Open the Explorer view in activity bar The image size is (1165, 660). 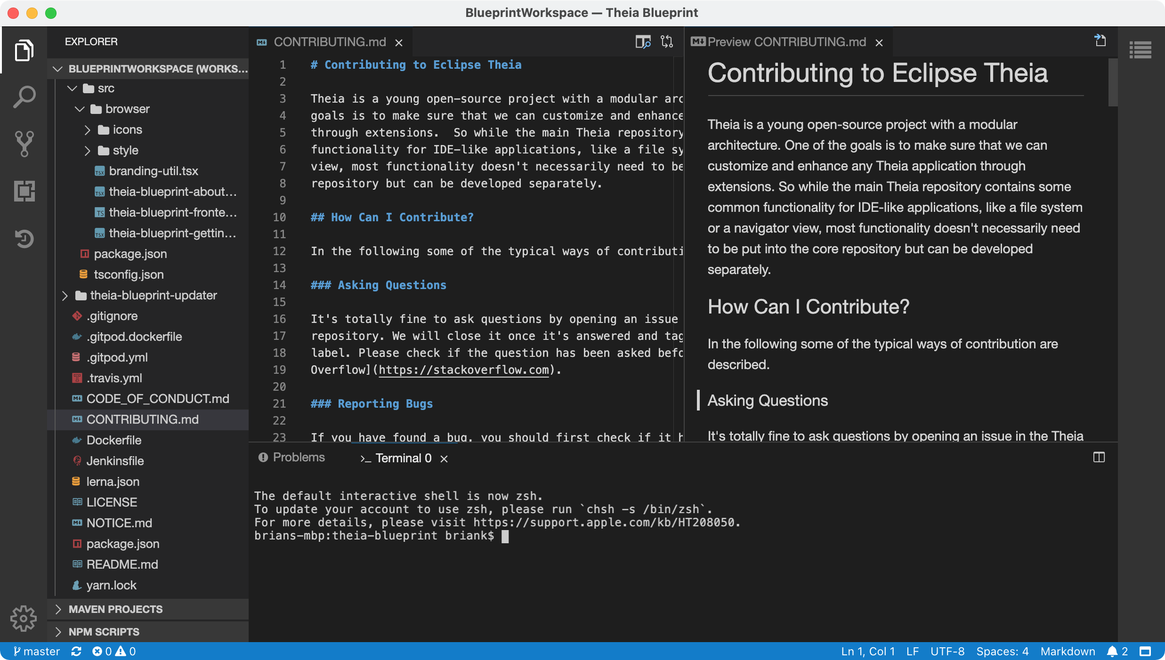pos(24,50)
